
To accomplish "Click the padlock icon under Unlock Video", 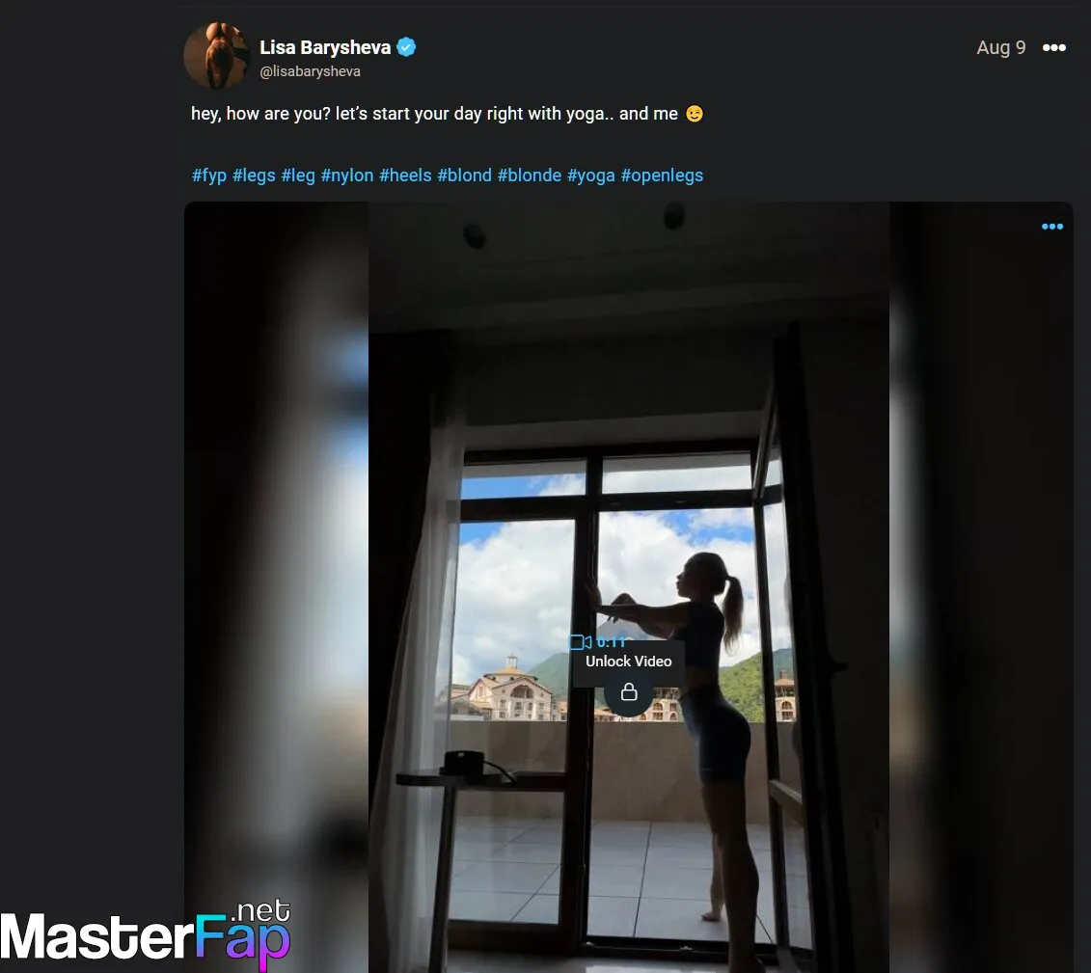I will point(628,692).
